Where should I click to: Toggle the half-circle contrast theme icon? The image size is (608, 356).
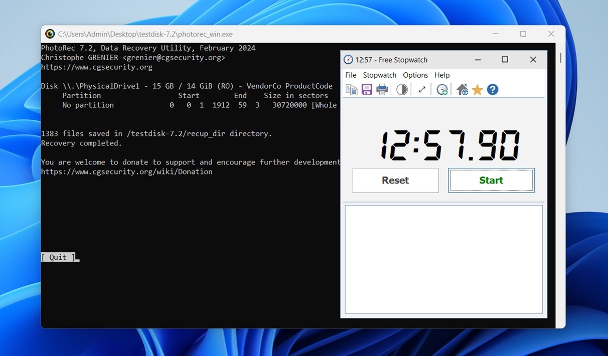[402, 90]
